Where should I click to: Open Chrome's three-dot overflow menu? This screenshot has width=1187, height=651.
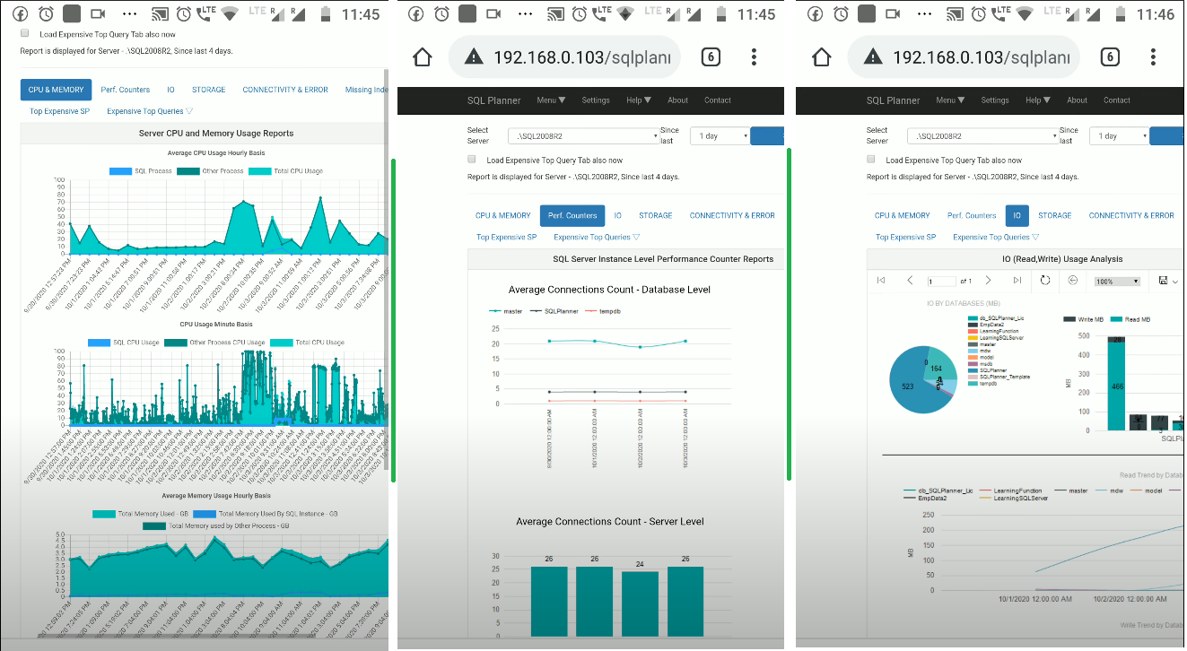click(1153, 56)
